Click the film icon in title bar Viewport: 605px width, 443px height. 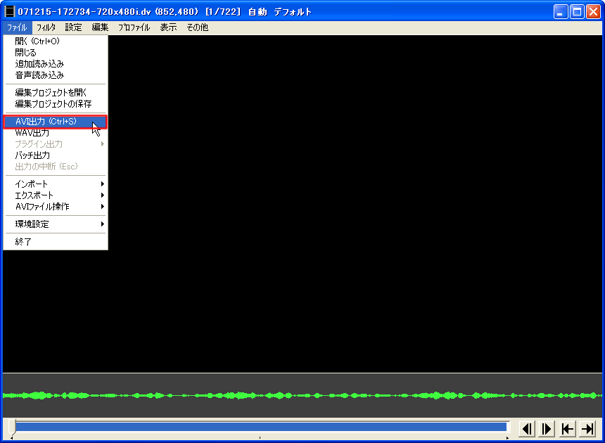(9, 11)
